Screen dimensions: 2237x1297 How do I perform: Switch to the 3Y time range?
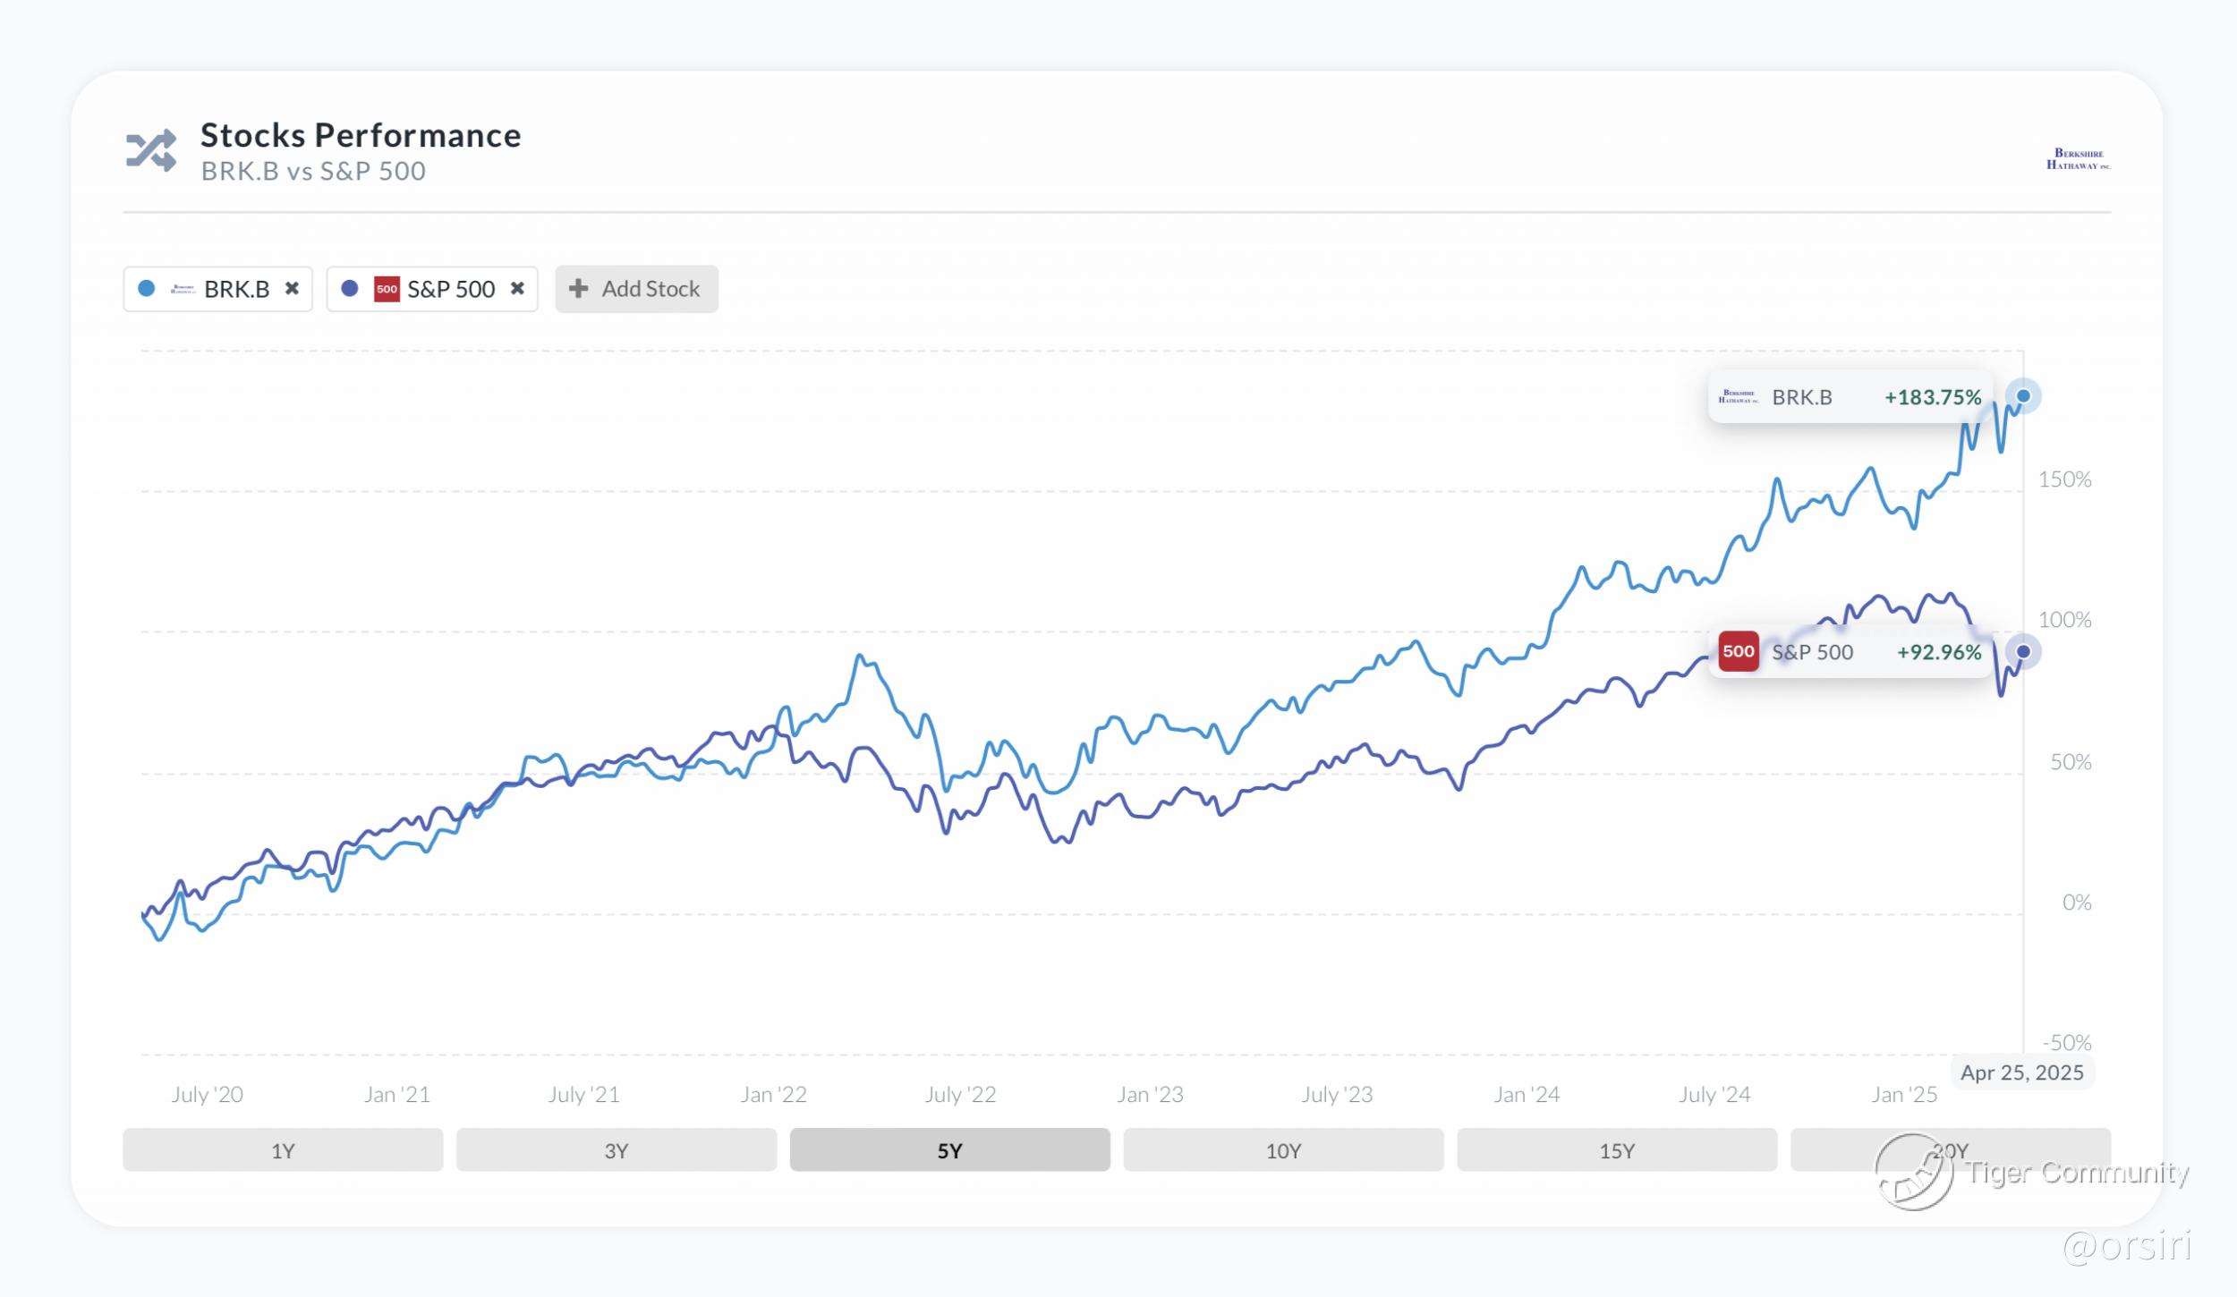617,1150
